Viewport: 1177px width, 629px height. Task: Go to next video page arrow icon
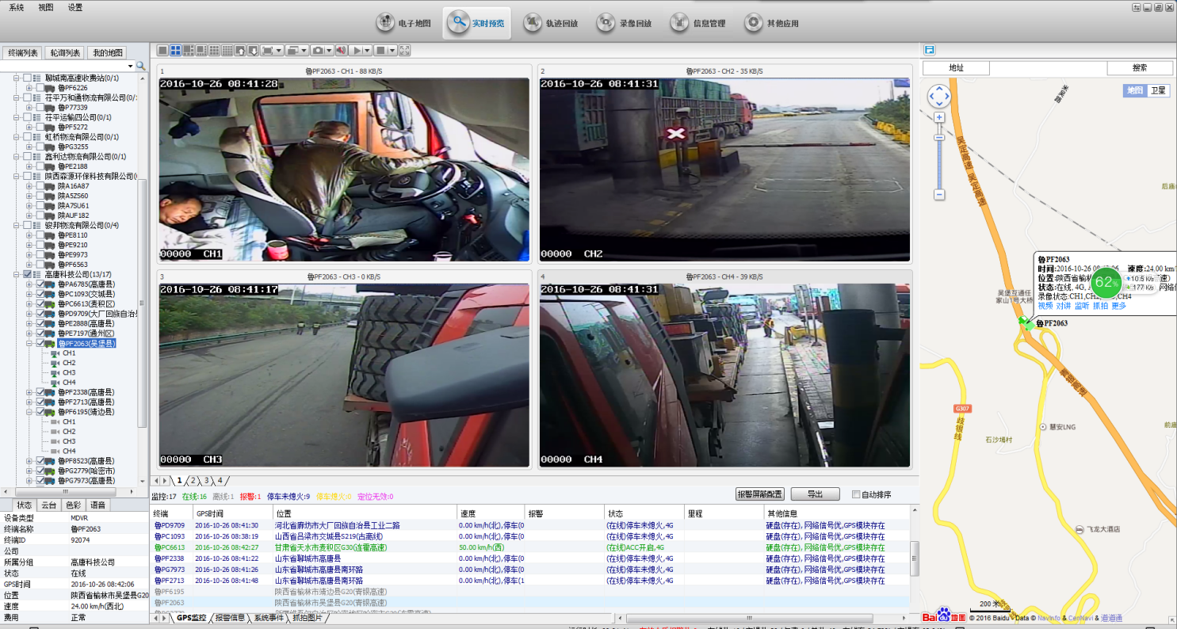[254, 50]
